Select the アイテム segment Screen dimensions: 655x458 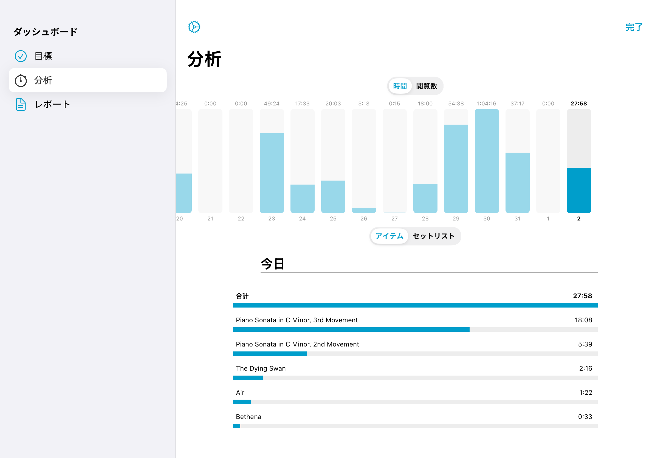pyautogui.click(x=389, y=236)
